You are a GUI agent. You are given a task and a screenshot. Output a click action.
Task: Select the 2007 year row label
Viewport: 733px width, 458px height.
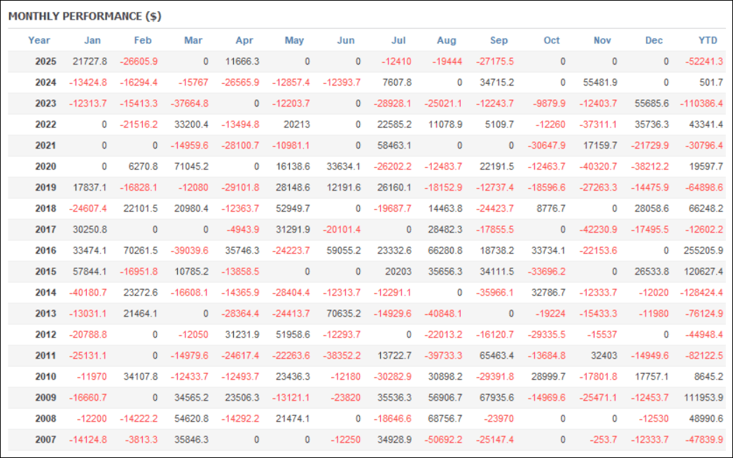click(46, 440)
